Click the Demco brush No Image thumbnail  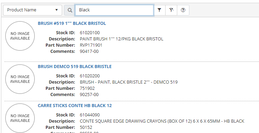(x=20, y=79)
